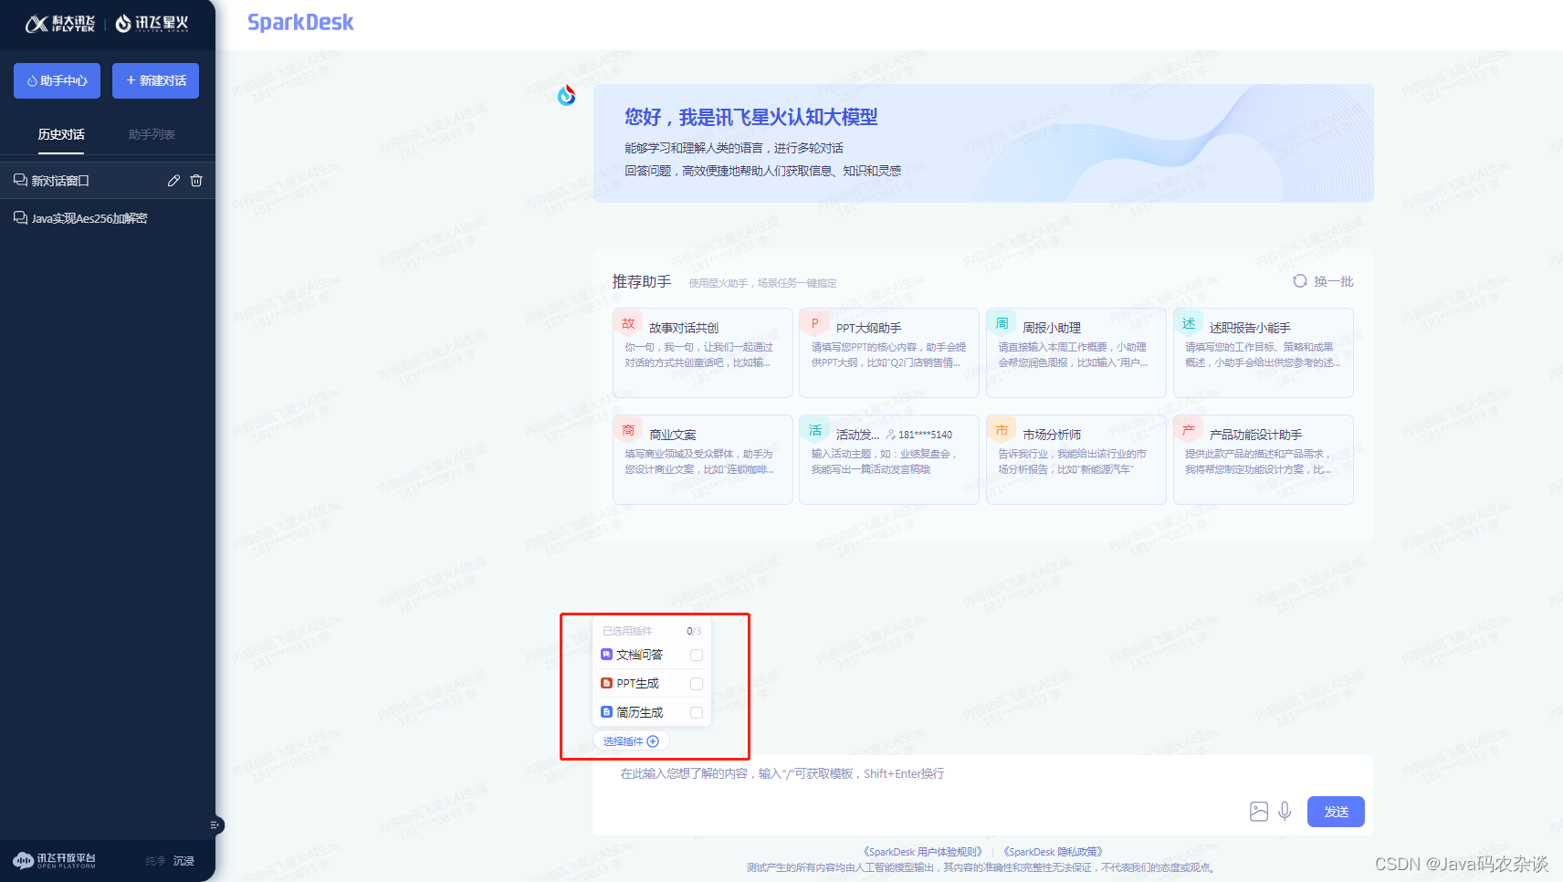Click the 市 icon of 市场分析师
The width and height of the screenshot is (1563, 882).
click(1002, 430)
